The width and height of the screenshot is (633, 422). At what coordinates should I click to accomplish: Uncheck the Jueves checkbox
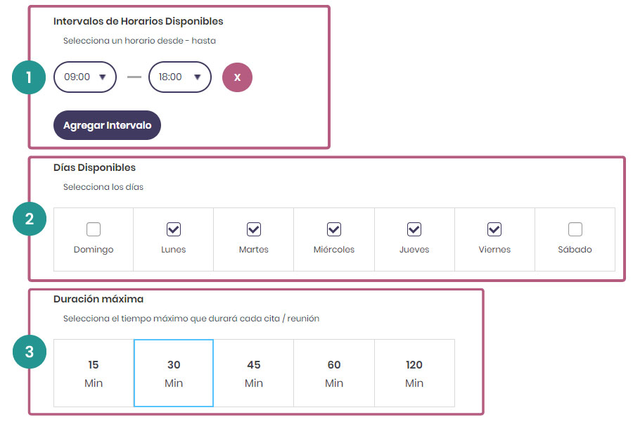pyautogui.click(x=414, y=229)
